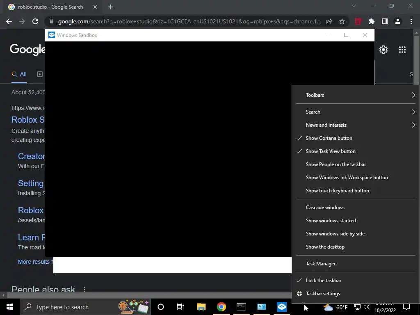420x315 pixels.
Task: Click the Google logo
Action: tap(27, 50)
